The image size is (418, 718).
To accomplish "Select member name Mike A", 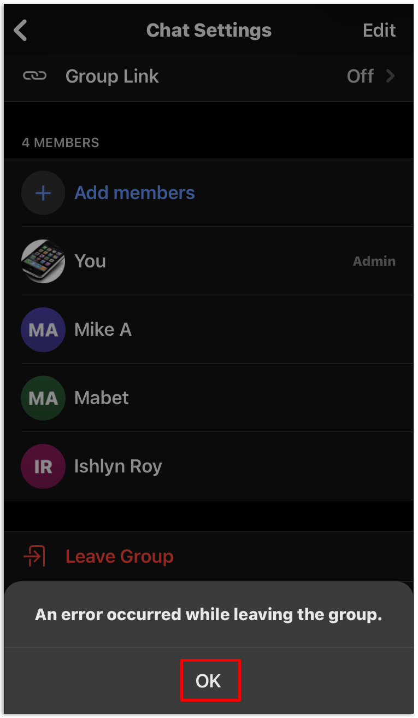I will tap(103, 329).
